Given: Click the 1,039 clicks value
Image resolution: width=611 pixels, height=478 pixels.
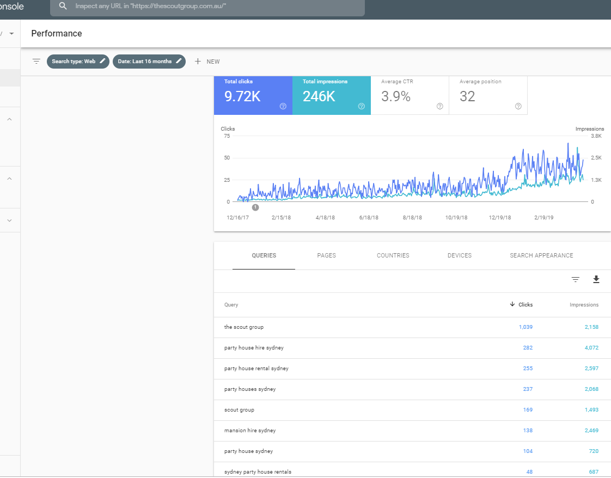Looking at the screenshot, I should tap(526, 327).
